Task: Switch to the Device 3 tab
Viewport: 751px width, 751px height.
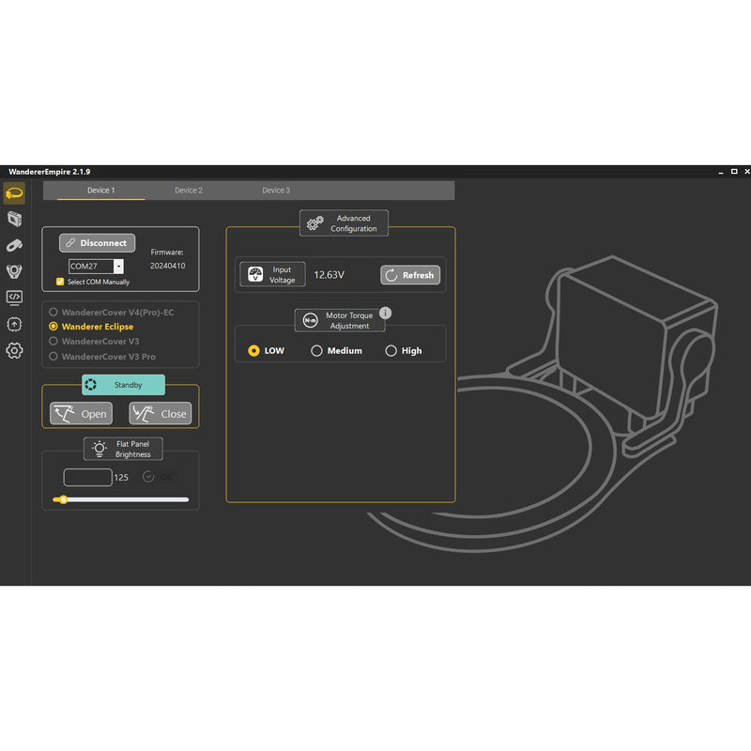Action: click(276, 191)
